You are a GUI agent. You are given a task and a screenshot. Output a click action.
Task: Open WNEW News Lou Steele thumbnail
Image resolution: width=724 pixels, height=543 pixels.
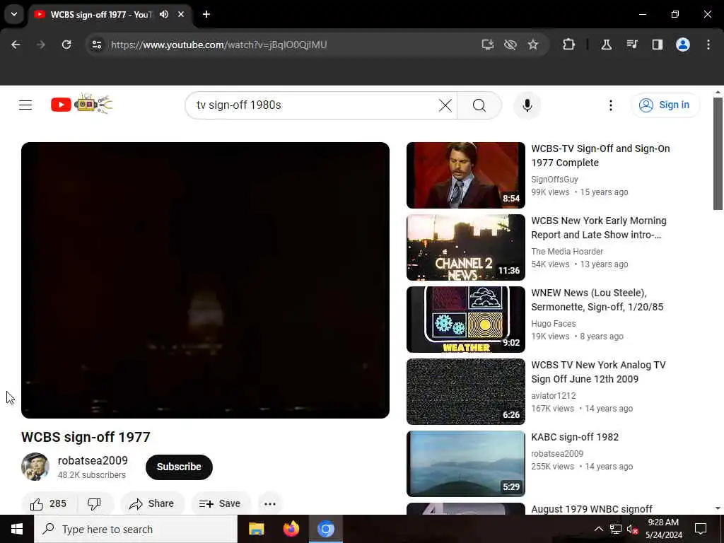tap(465, 320)
